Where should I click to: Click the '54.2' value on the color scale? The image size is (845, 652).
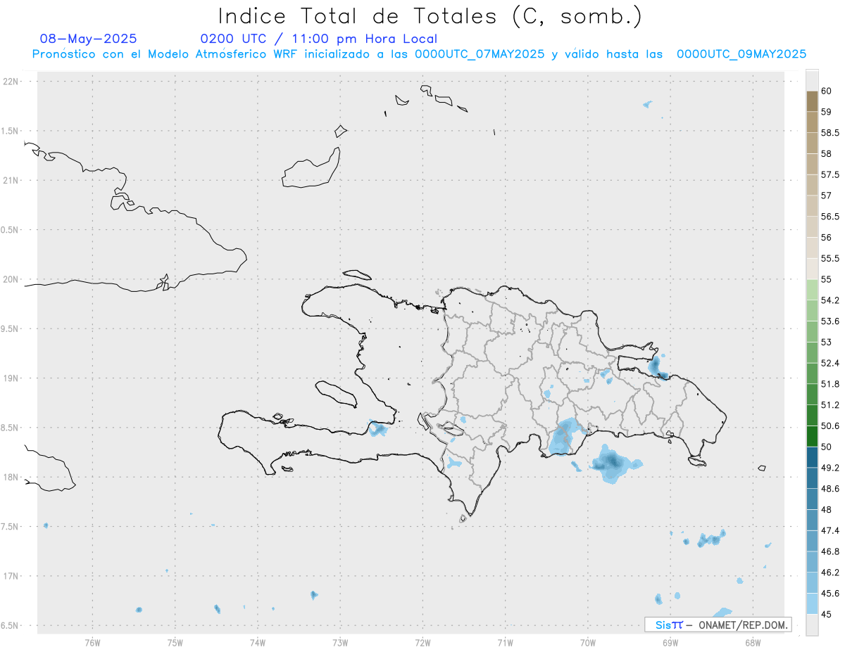point(830,300)
